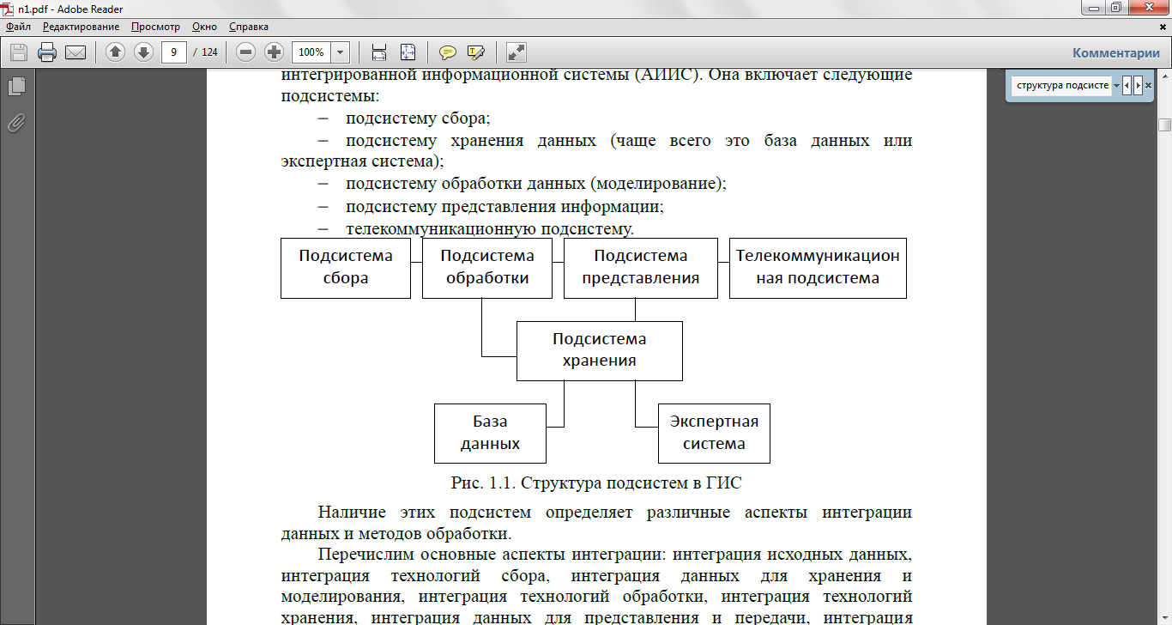Screen dimensions: 1172x625
Task: Click the Adobe Reader icon in the title bar
Action: [9, 9]
